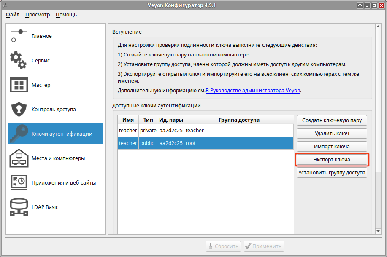This screenshot has width=387, height=257.
Task: Open the Помощь menu
Action: 66,15
